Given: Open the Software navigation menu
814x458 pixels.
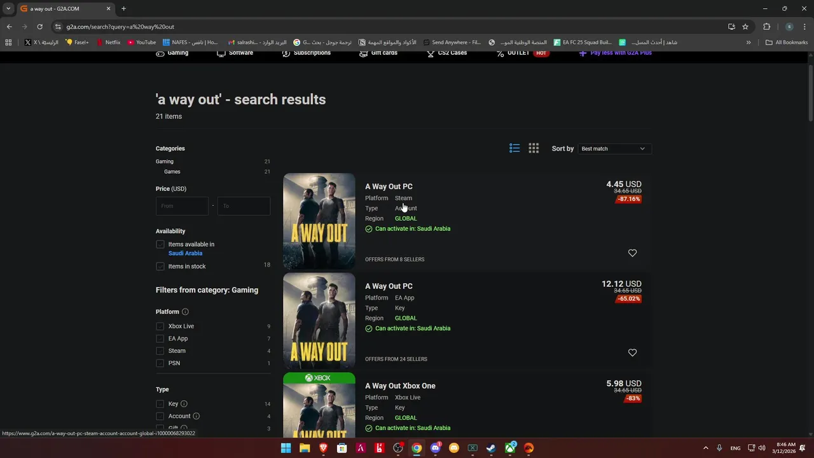Looking at the screenshot, I should coord(235,53).
